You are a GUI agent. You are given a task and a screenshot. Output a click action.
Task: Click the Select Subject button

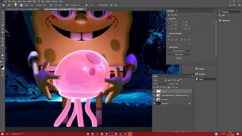179,54
